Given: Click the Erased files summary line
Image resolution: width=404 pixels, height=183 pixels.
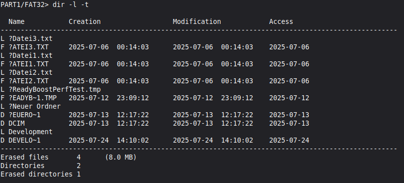Looking at the screenshot, I should click(68, 157).
